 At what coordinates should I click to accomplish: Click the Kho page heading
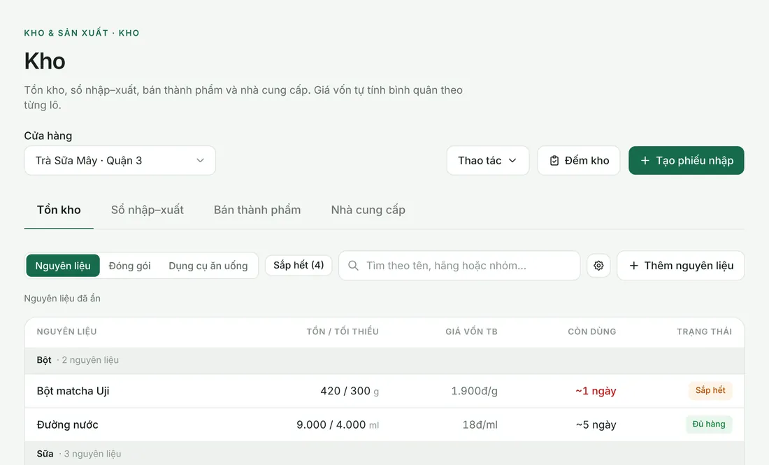[45, 62]
